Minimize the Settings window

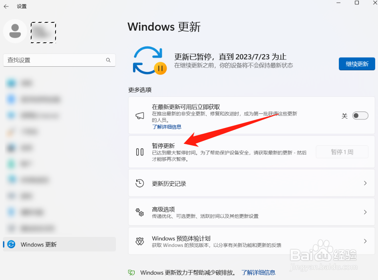338,3
